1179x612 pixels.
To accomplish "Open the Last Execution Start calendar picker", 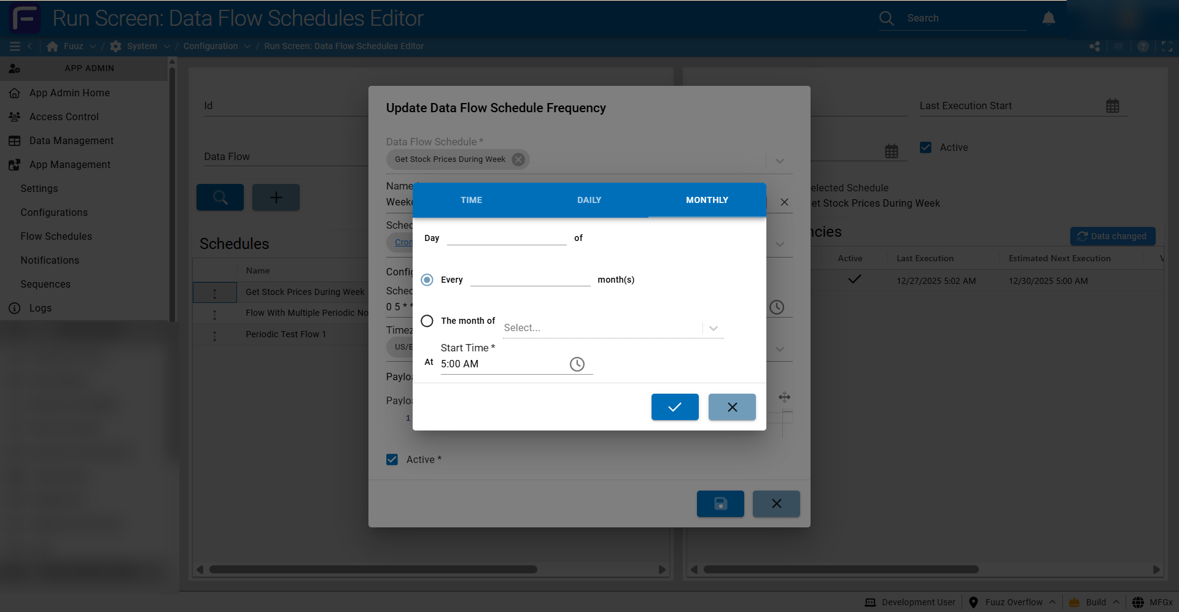I will (1112, 106).
